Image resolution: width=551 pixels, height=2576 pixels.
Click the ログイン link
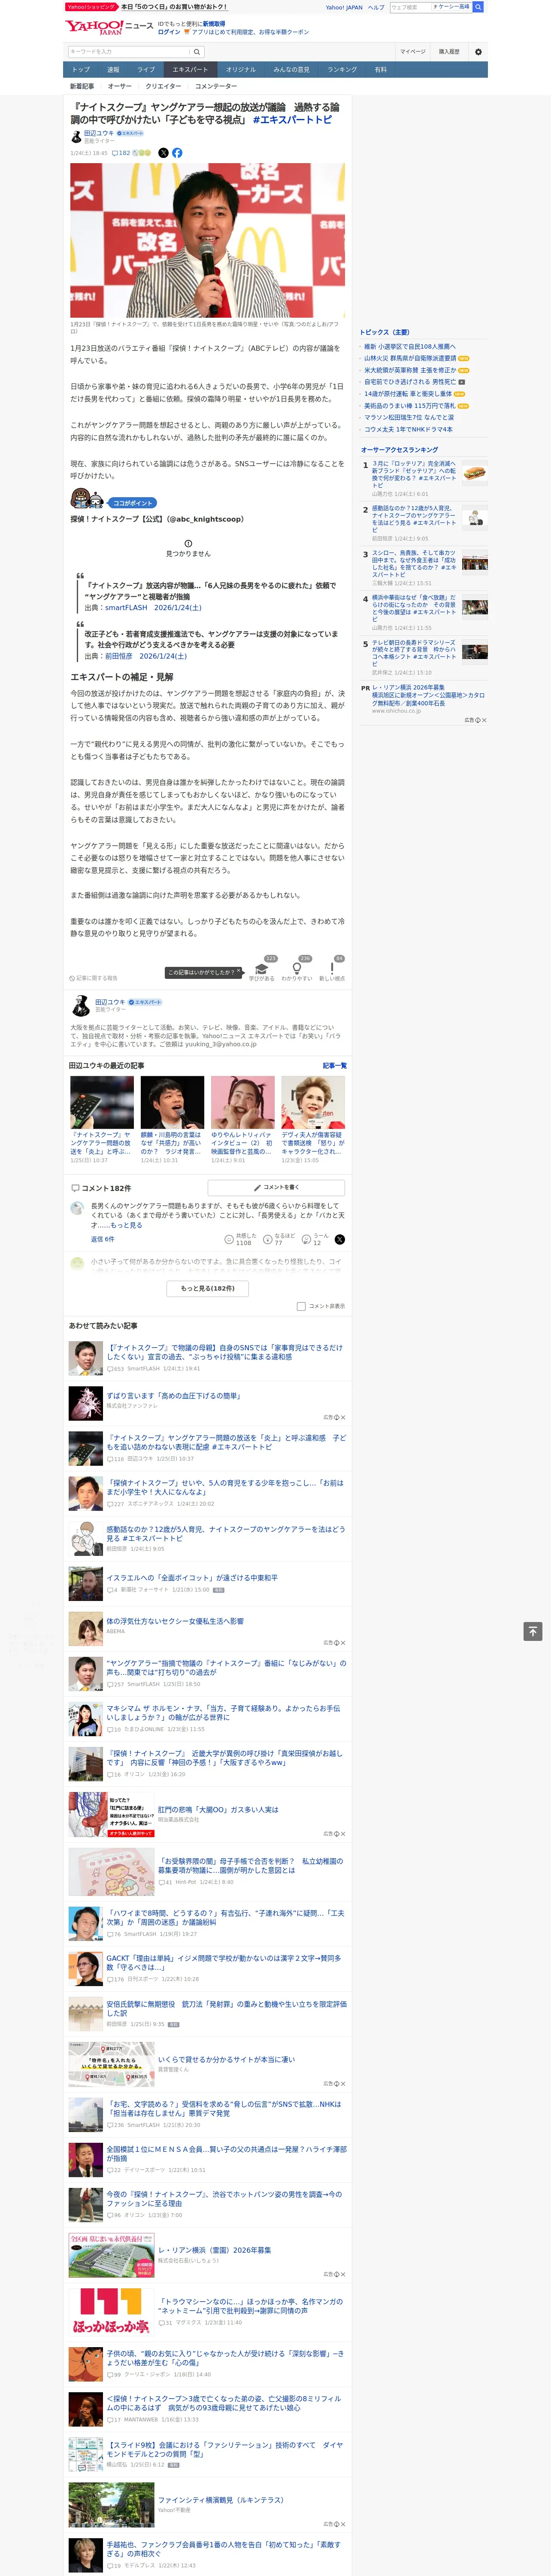169,32
